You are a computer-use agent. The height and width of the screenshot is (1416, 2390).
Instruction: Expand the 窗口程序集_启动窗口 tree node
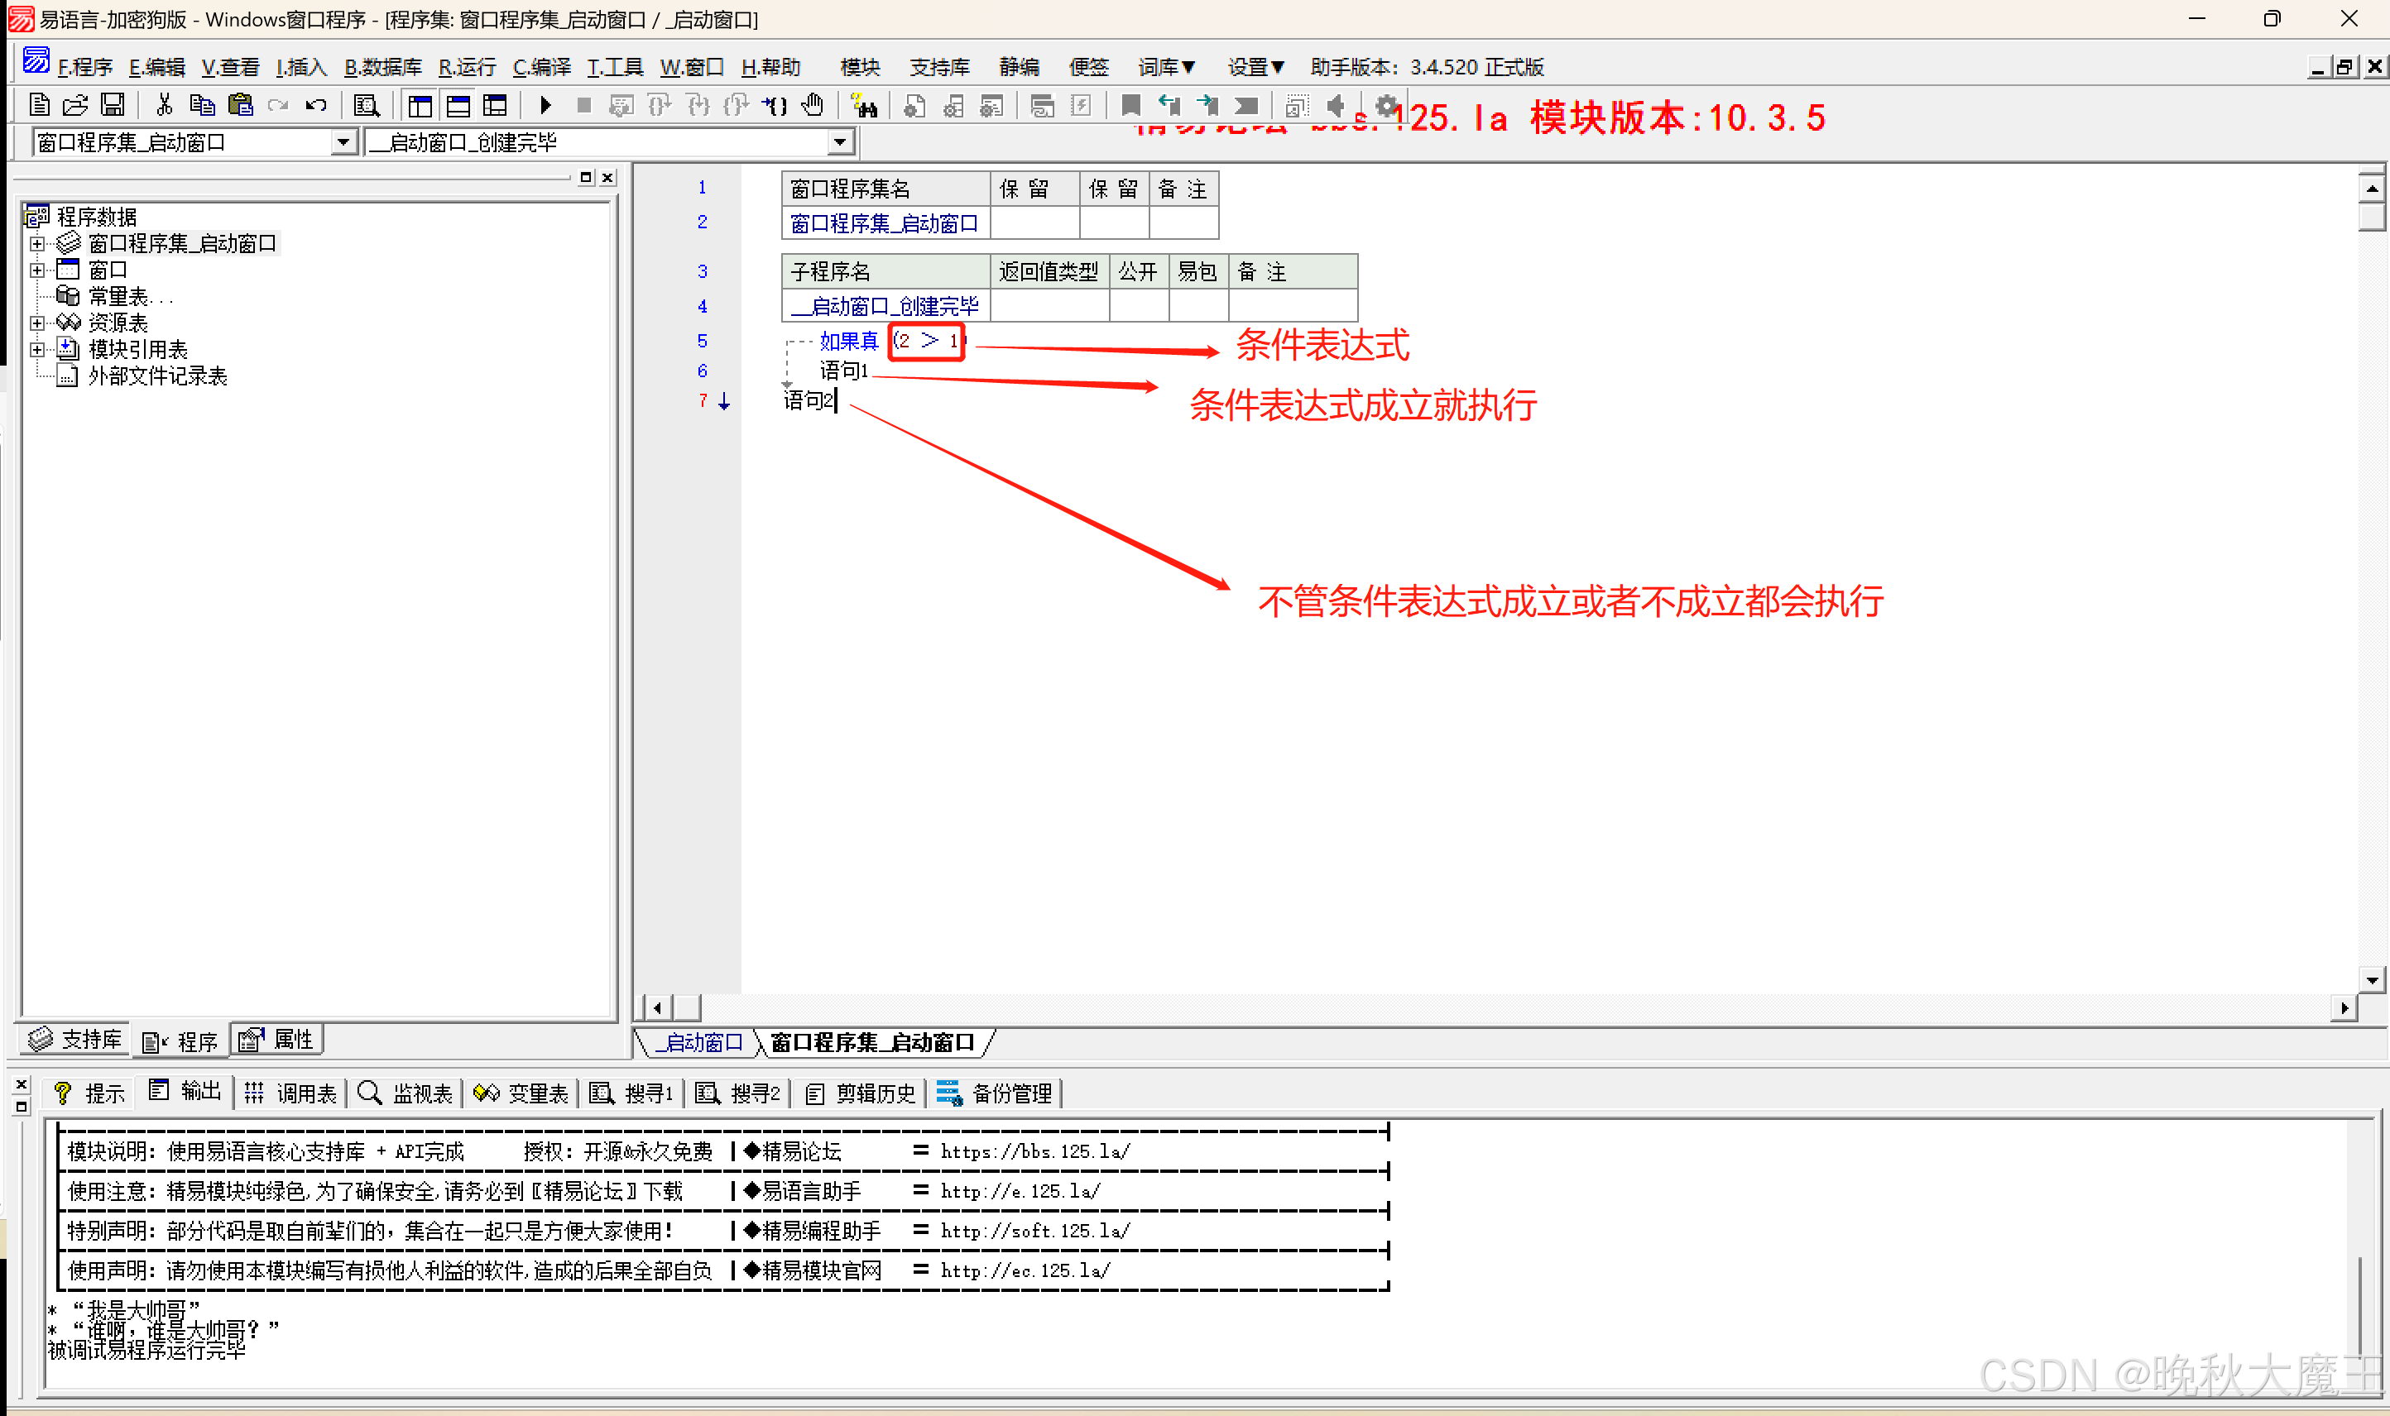(x=37, y=243)
